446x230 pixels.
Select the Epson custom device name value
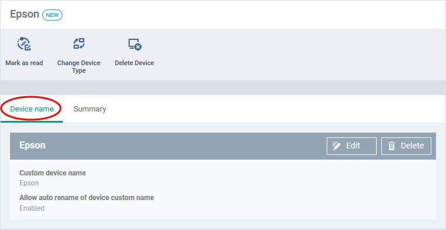[x=29, y=183]
